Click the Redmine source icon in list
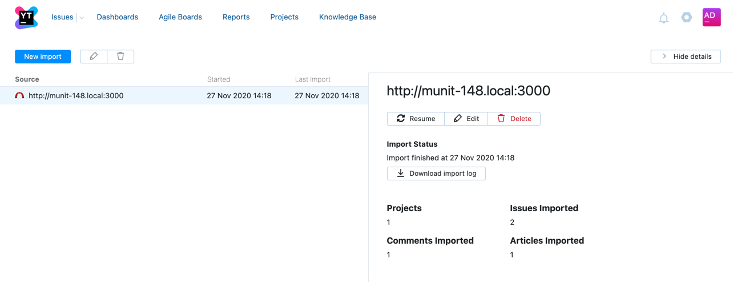 click(x=19, y=96)
